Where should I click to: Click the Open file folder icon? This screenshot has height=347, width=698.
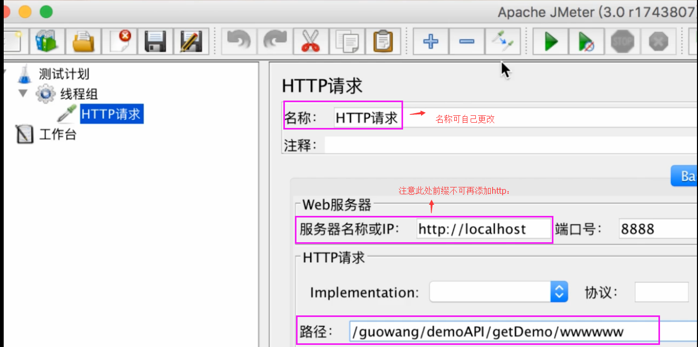pos(83,41)
